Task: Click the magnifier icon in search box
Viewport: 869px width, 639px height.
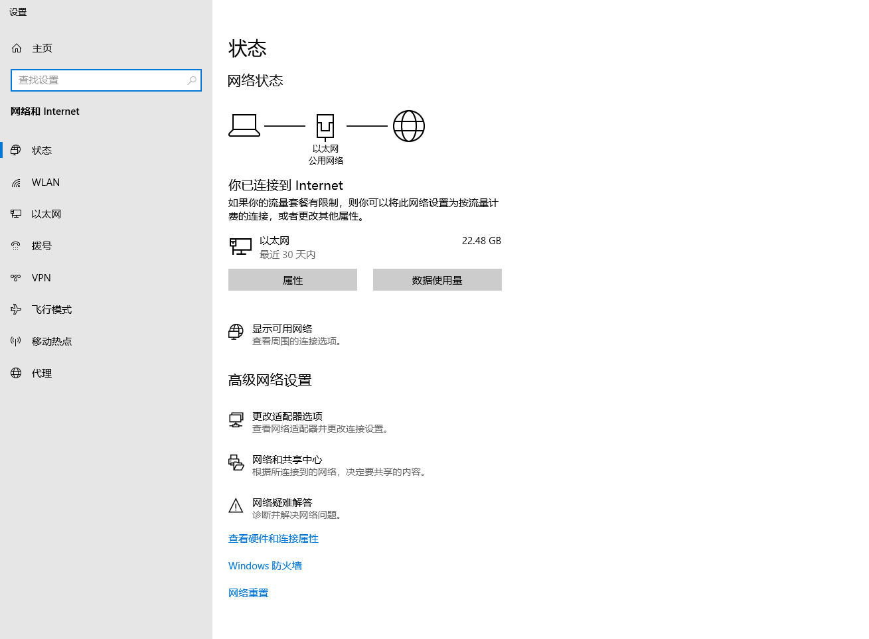Action: click(192, 80)
